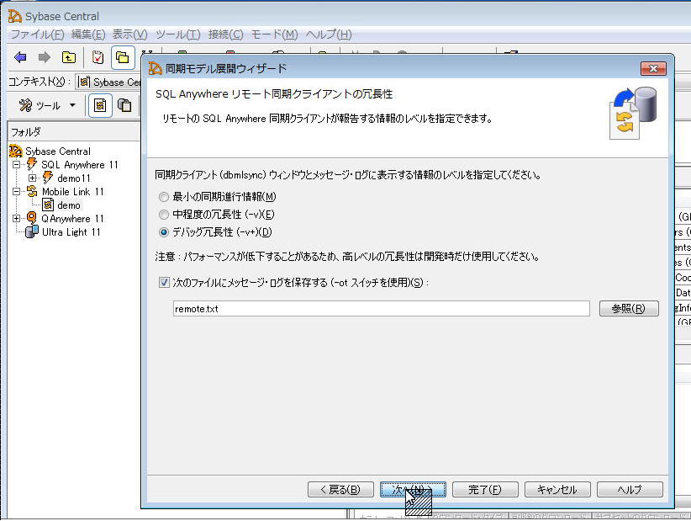Click the 参照(R) browse button
This screenshot has height=521, width=691.
pyautogui.click(x=628, y=309)
